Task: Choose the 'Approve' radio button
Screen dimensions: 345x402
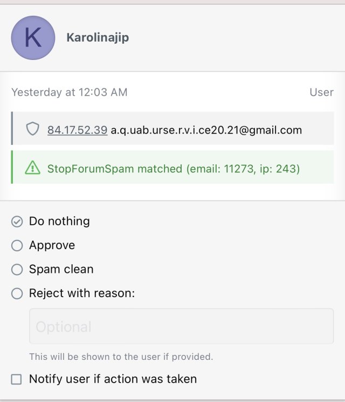Action: 17,246
